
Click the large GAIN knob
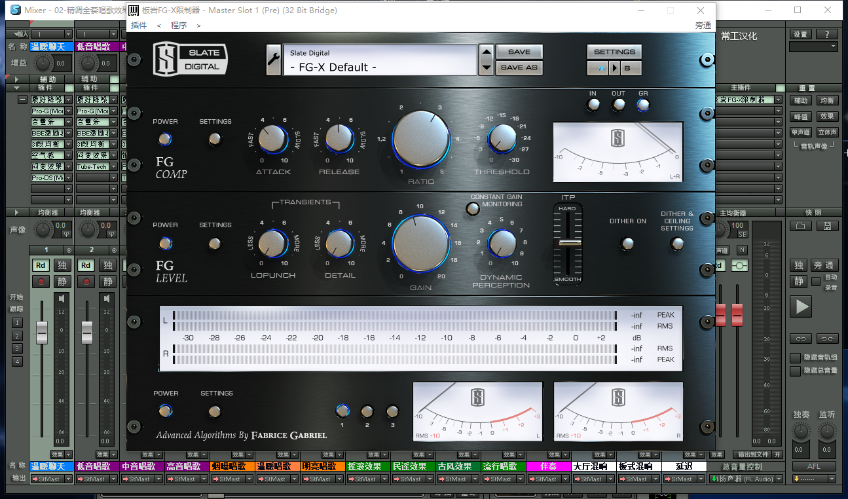(x=421, y=244)
